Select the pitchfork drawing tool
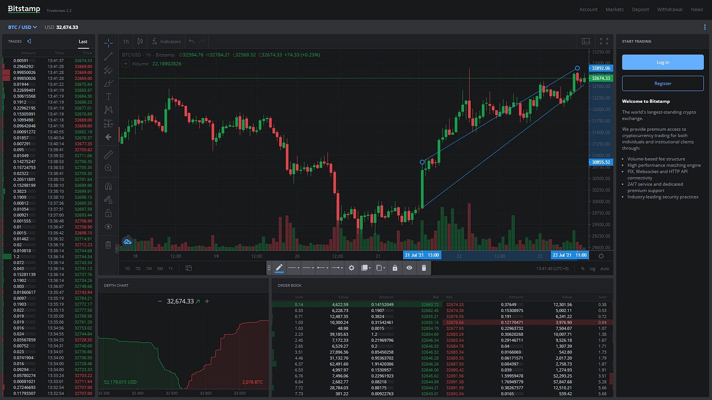Screen dimensions: 712x400 [108, 70]
